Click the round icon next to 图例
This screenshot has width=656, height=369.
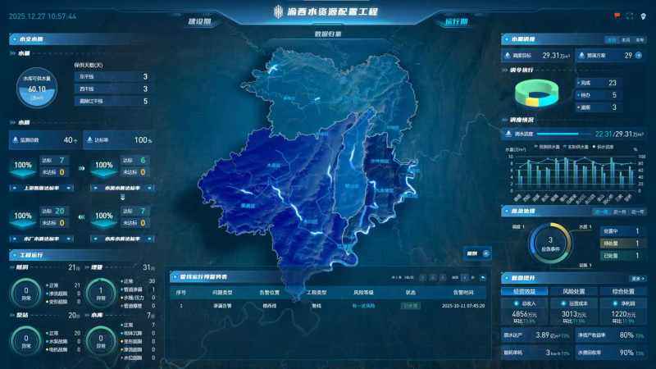486,253
